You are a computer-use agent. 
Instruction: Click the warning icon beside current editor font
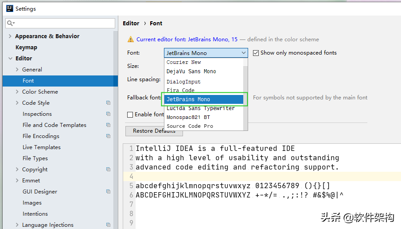pyautogui.click(x=131, y=39)
